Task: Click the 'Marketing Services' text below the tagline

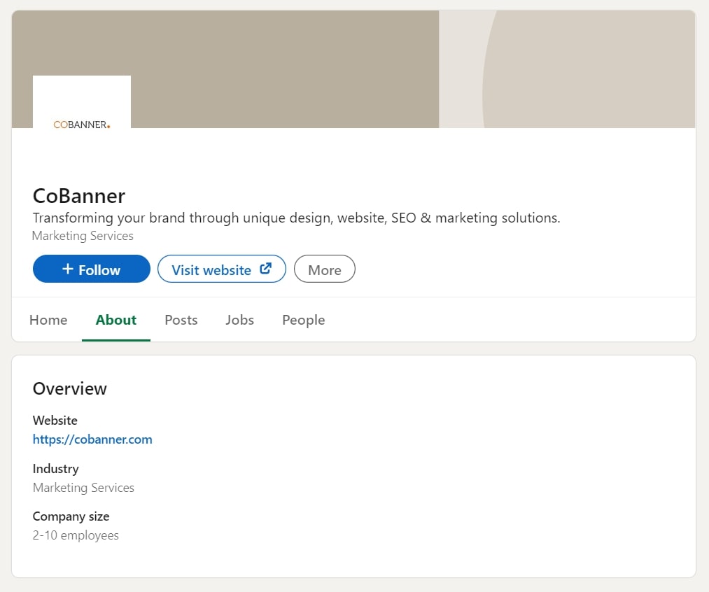Action: tap(83, 236)
